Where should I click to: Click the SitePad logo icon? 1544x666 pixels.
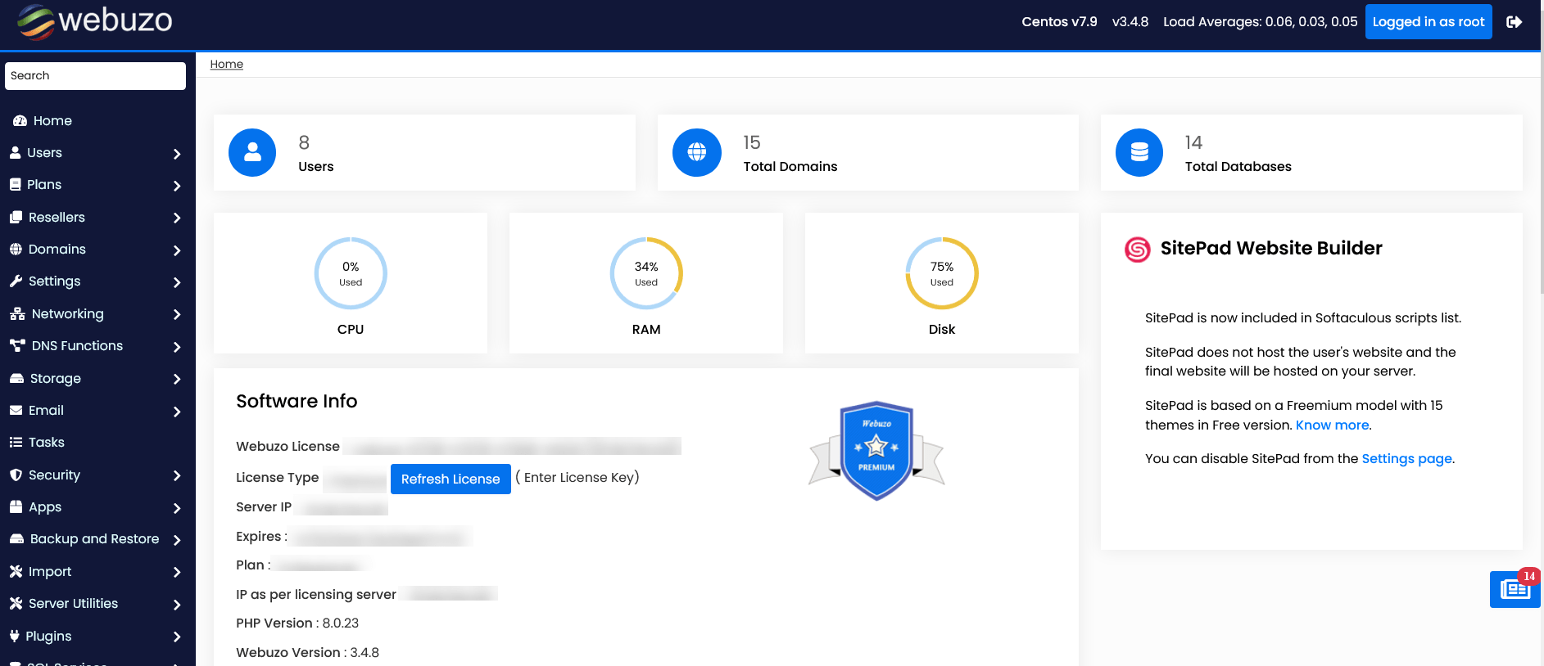tap(1137, 250)
